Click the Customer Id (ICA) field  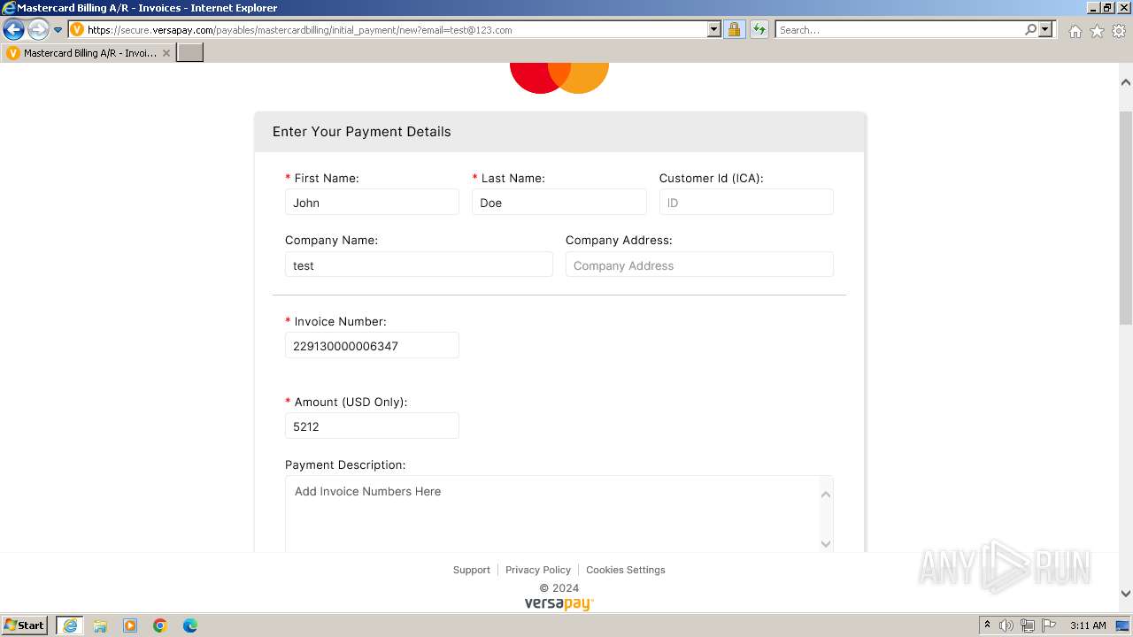tap(746, 203)
